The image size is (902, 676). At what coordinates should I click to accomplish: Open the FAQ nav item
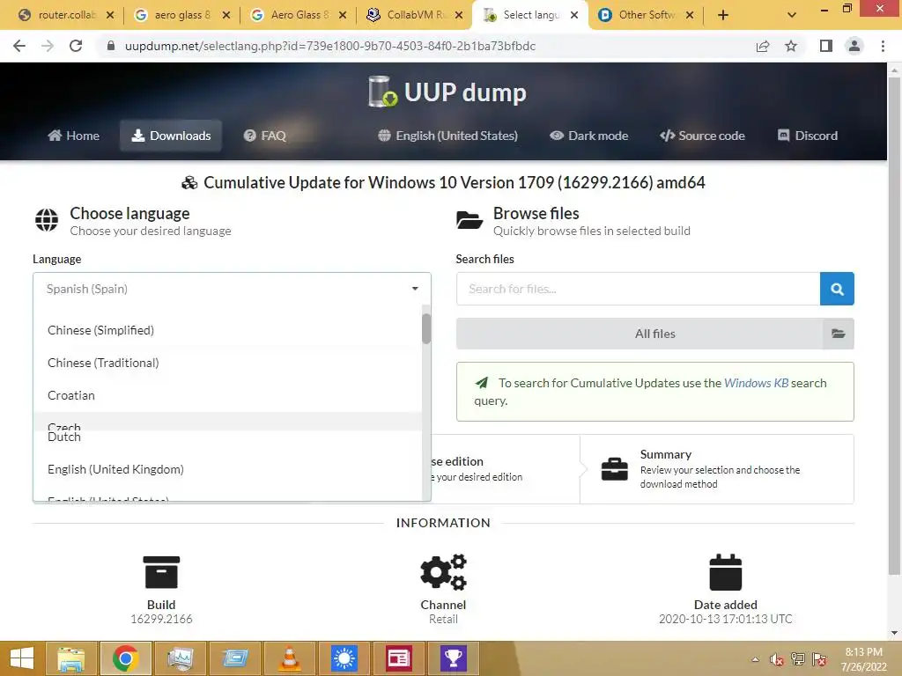(264, 136)
